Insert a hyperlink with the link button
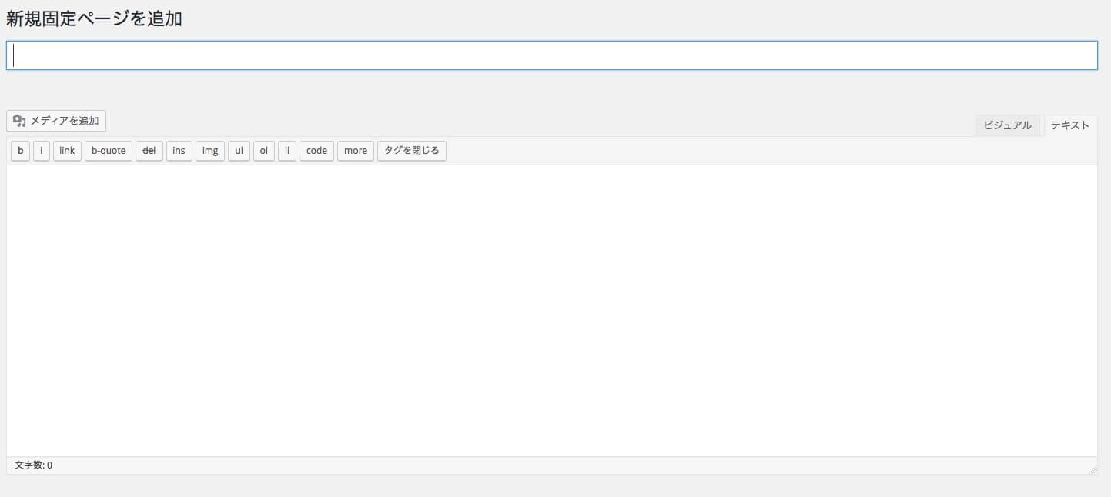The width and height of the screenshot is (1111, 497). point(67,151)
